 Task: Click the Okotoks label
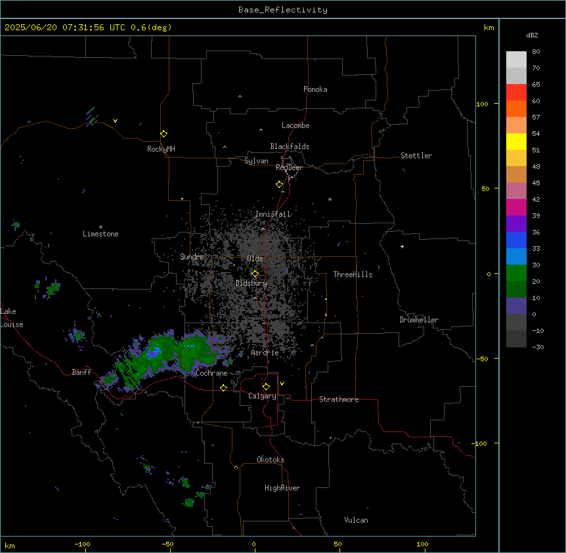(271, 460)
